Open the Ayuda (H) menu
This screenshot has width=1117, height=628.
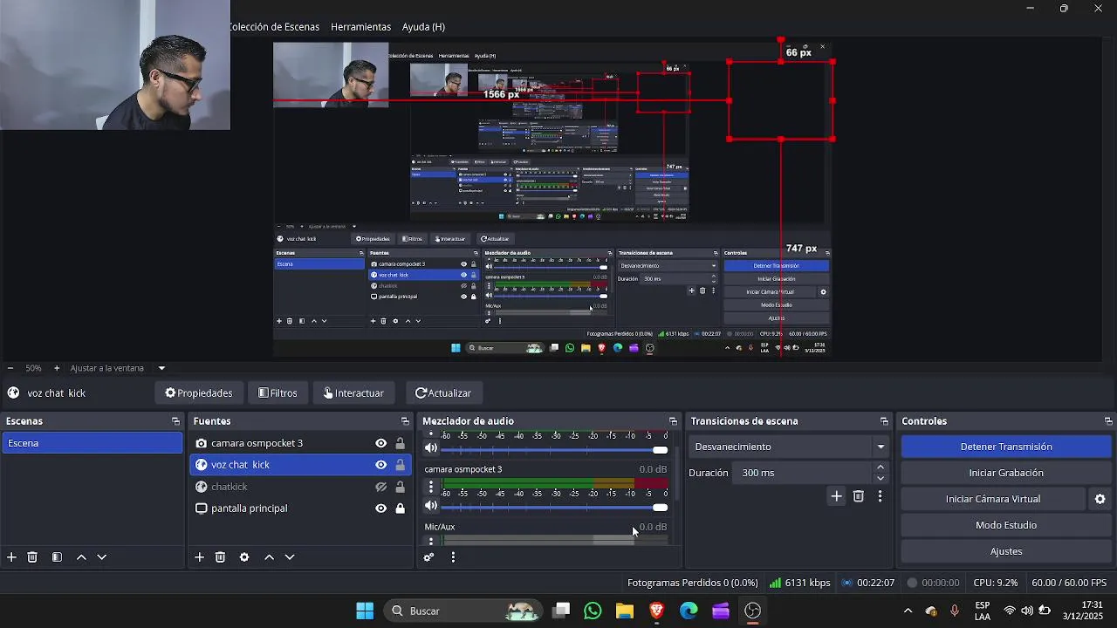423,27
